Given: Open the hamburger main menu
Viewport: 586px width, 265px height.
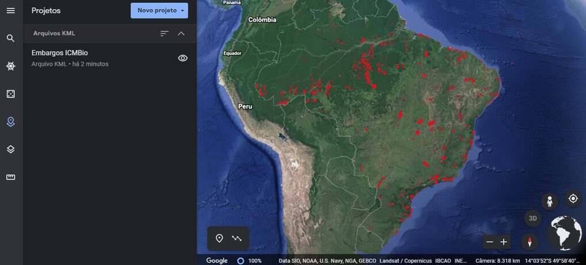Looking at the screenshot, I should [10, 11].
